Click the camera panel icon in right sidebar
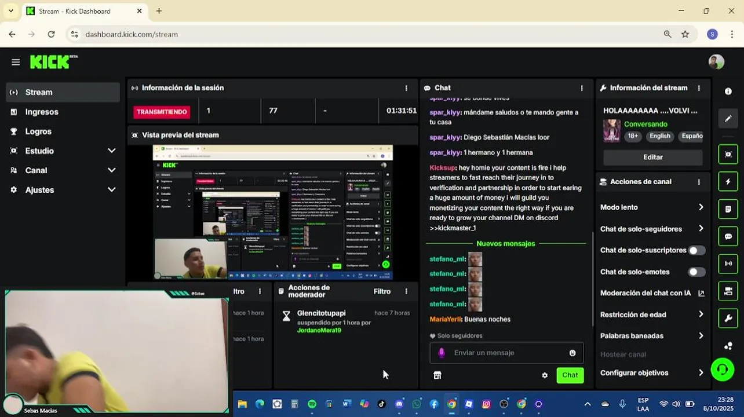 [x=728, y=291]
